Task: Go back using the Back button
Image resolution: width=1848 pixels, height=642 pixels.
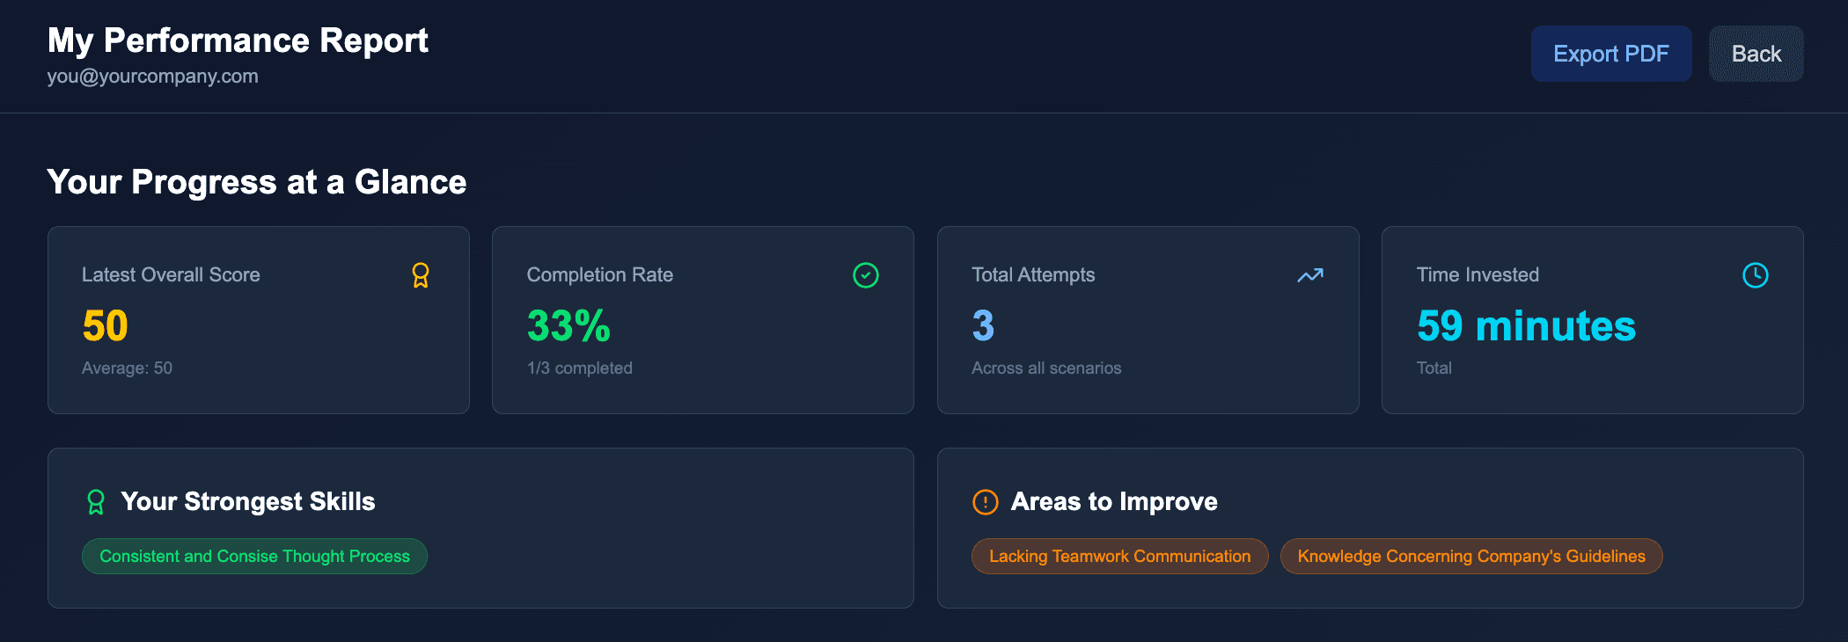Action: 1756,54
